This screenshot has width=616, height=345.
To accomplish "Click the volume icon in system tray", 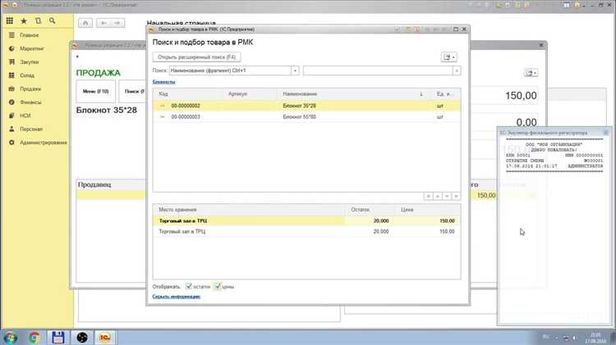I will 575,338.
